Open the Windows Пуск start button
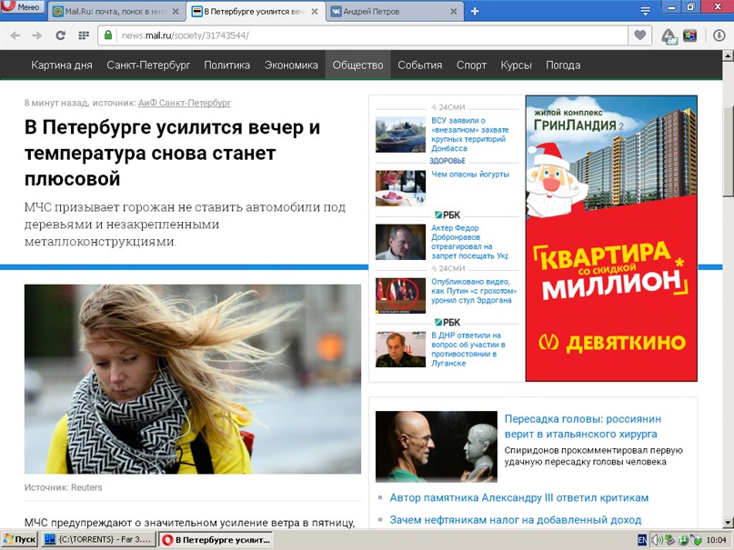The image size is (734, 550). point(20,540)
